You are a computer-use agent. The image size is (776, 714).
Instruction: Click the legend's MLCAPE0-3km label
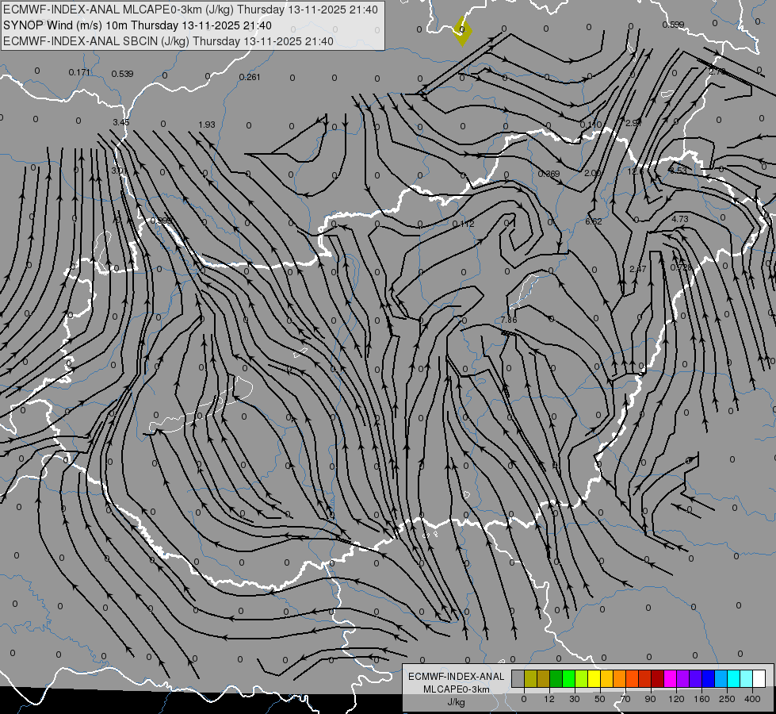point(456,689)
